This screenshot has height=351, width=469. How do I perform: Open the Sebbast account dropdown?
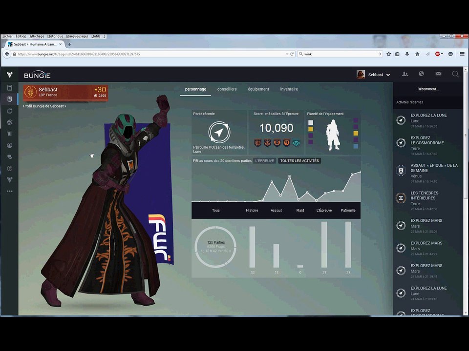click(379, 75)
